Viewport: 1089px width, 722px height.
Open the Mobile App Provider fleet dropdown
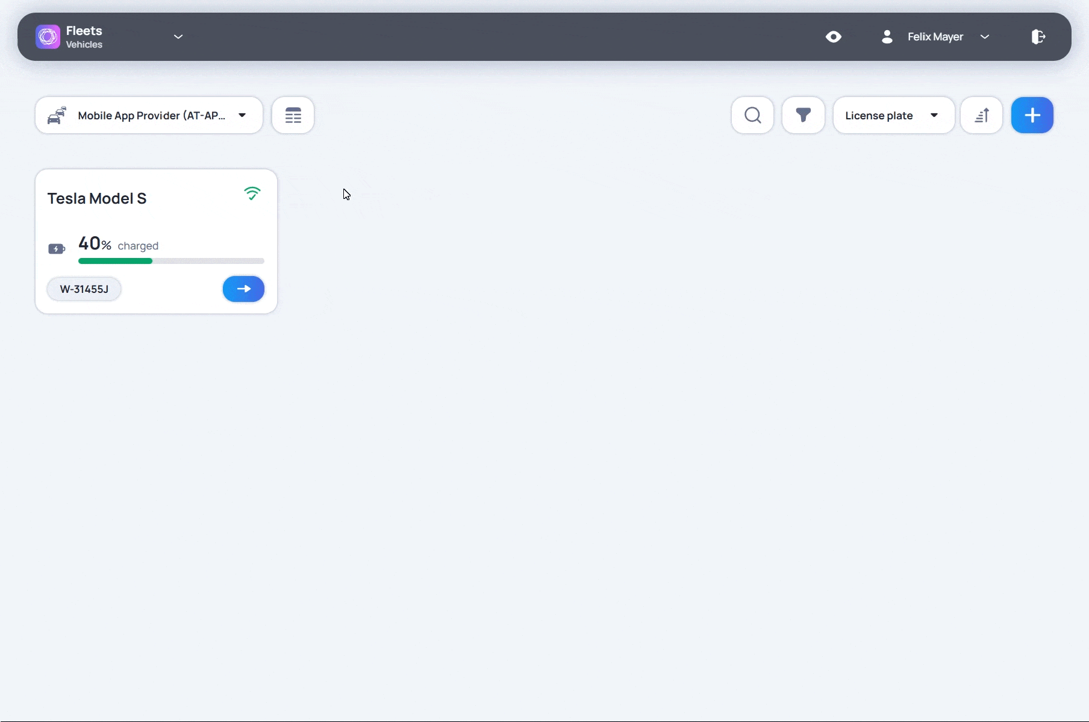point(149,115)
